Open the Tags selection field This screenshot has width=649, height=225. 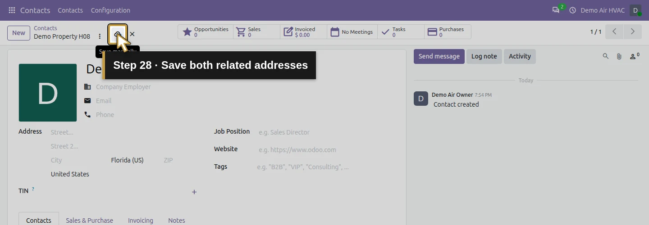pyautogui.click(x=325, y=167)
